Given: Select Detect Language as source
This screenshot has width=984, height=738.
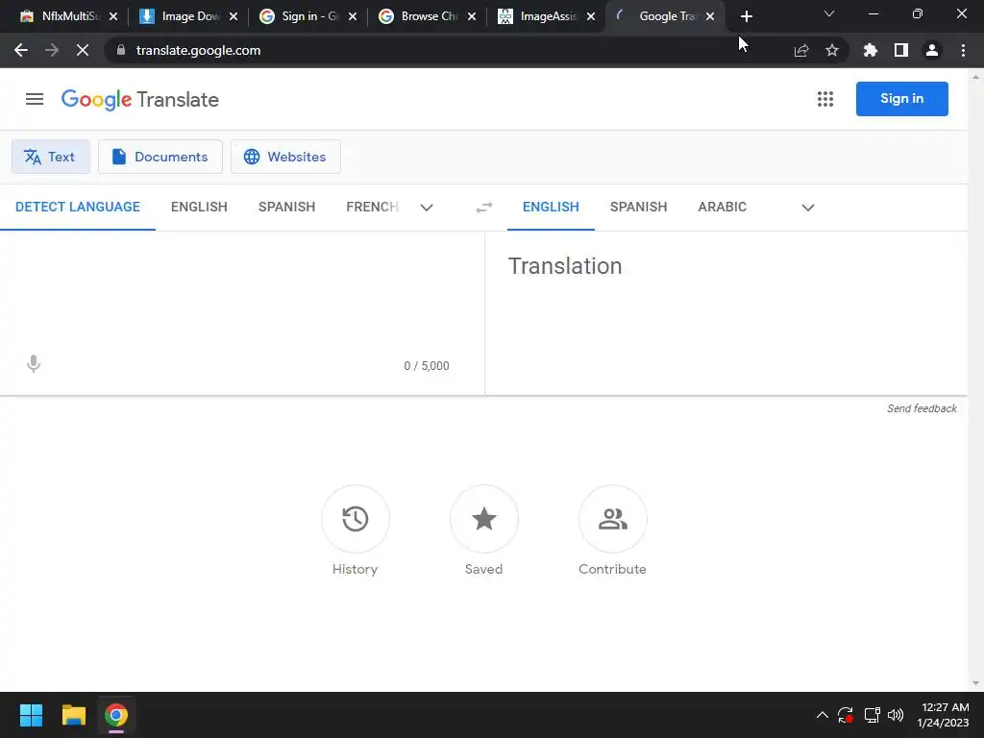Looking at the screenshot, I should point(78,208).
